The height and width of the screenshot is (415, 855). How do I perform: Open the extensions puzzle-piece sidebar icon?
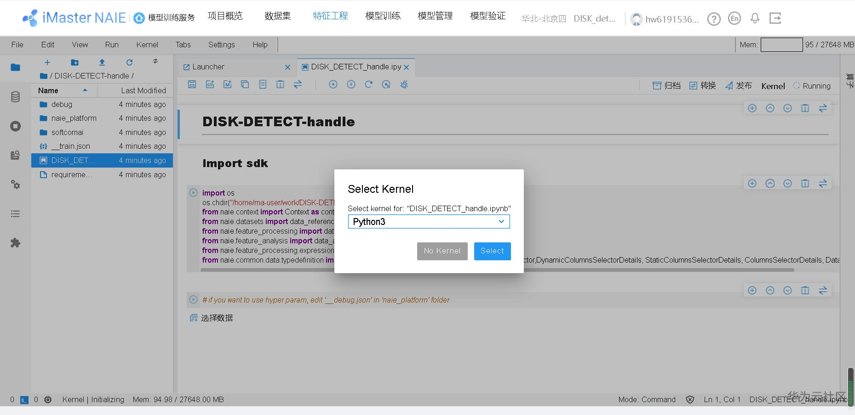(x=16, y=243)
